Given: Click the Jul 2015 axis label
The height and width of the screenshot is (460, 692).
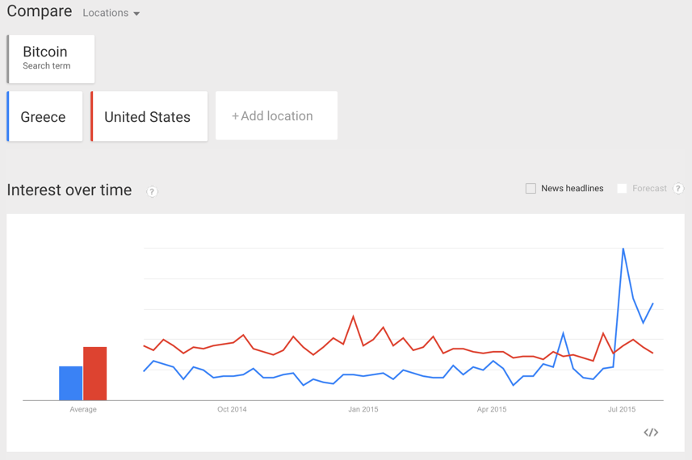Looking at the screenshot, I should tap(622, 409).
